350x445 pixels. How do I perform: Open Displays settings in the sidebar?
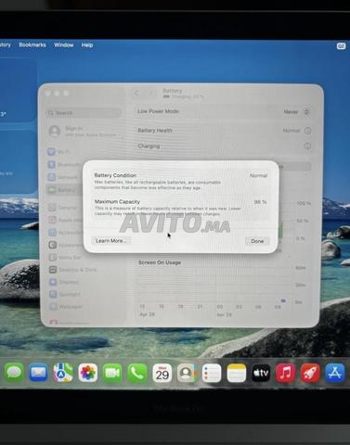click(x=64, y=282)
